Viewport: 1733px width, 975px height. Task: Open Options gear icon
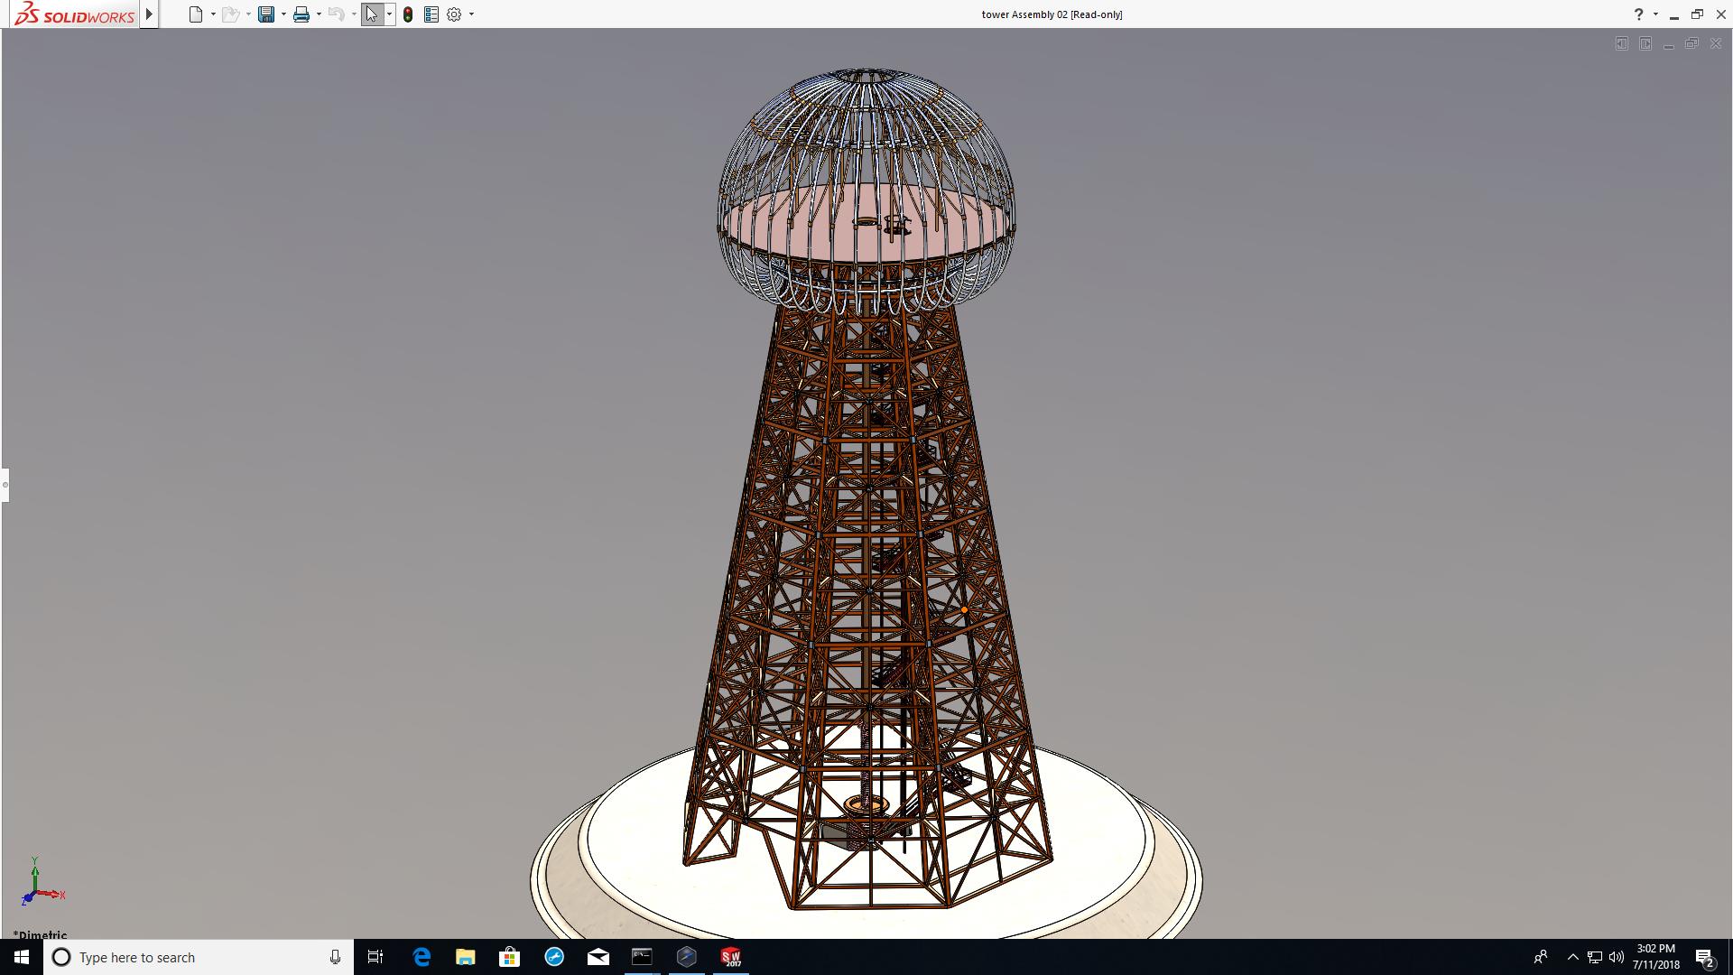coord(454,14)
